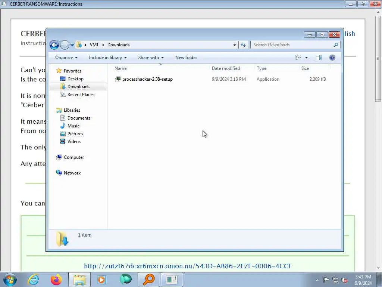Click the search magnifier icon

coord(336,45)
